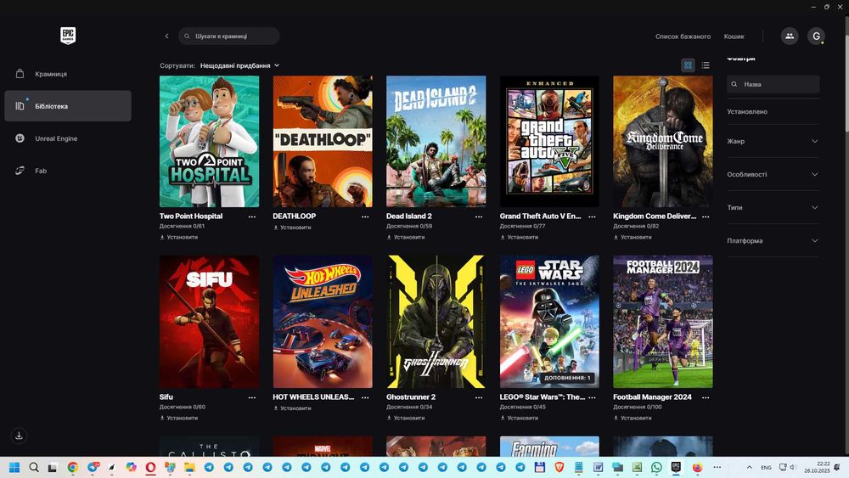Click the Epic Games logo

coord(68,36)
